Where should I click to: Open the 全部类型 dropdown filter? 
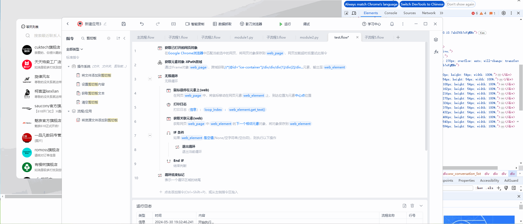pyautogui.click(x=74, y=49)
